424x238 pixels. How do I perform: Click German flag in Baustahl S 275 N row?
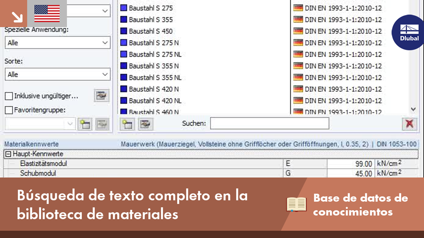298,43
